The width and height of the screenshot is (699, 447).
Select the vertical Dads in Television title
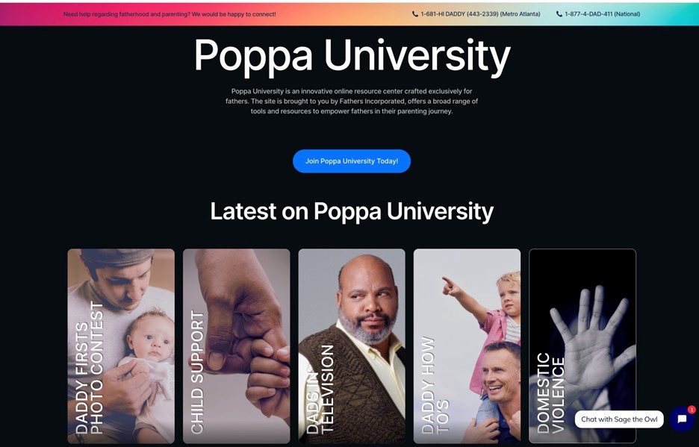click(x=320, y=389)
